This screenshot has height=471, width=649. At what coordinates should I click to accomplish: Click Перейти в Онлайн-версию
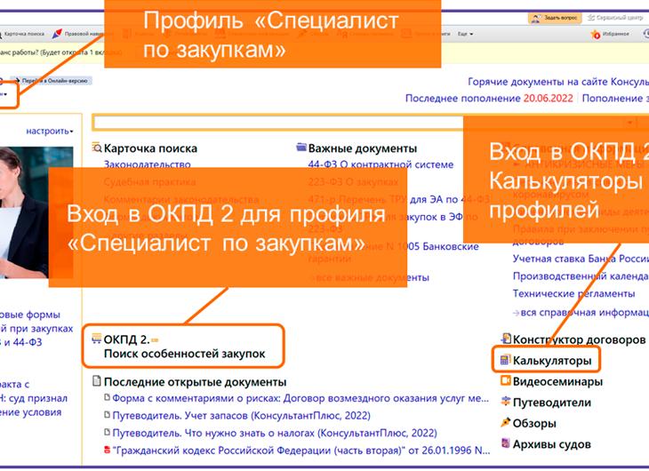[x=51, y=81]
